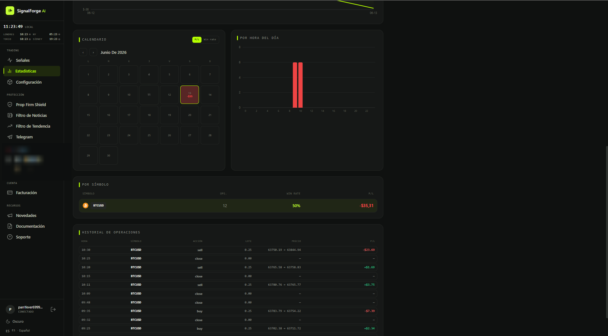Select calendar day 25

coord(149,135)
